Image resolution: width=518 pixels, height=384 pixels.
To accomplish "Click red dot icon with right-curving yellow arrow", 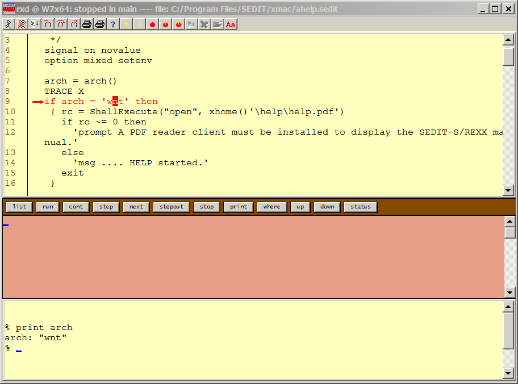I will 179,24.
